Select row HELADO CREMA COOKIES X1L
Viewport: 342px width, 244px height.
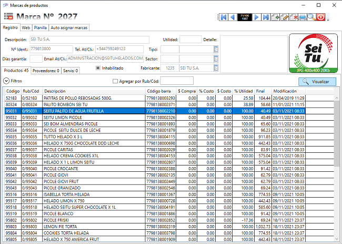(155, 156)
